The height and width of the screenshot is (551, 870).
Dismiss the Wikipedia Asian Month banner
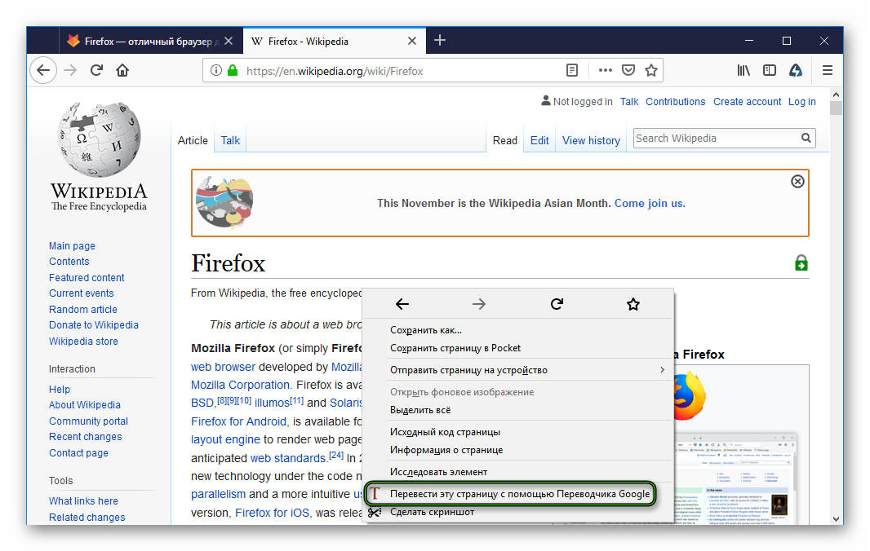797,181
